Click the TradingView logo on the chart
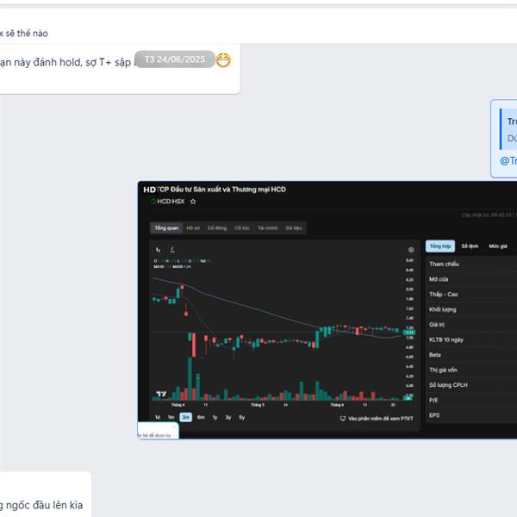517x517 pixels. coord(161,394)
